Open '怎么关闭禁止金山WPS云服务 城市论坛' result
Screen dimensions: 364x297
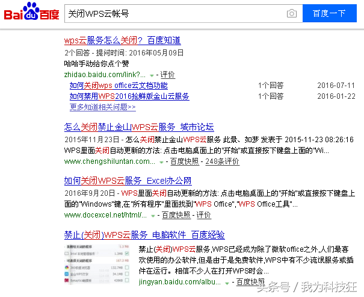click(139, 127)
